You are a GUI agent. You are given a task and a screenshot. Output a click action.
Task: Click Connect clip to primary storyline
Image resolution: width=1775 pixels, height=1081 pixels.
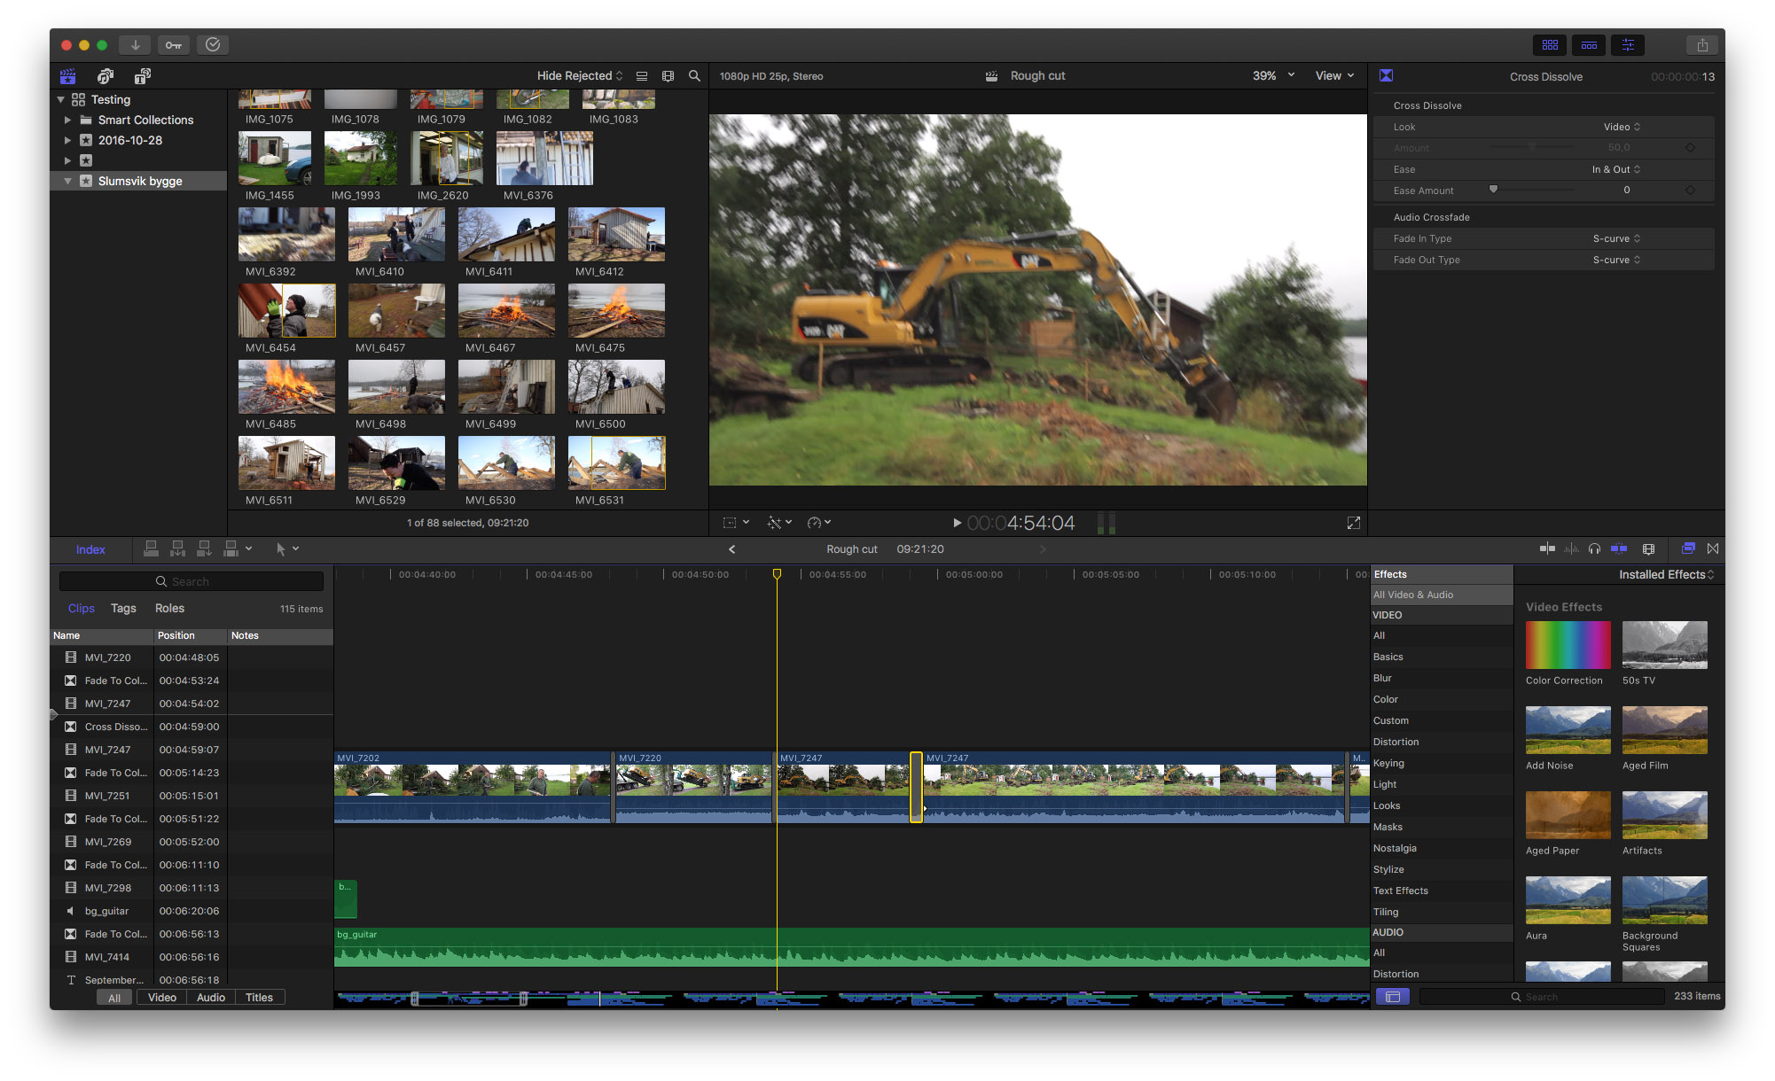(x=152, y=549)
